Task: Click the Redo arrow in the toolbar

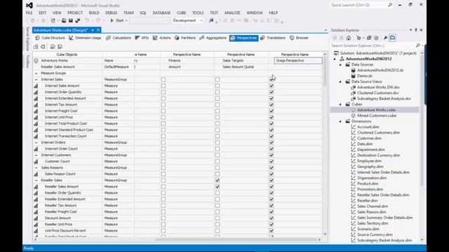Action: (x=98, y=20)
